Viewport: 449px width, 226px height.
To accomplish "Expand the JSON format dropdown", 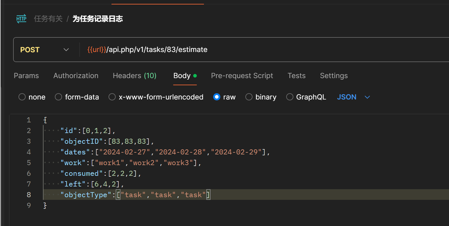I will coord(353,97).
